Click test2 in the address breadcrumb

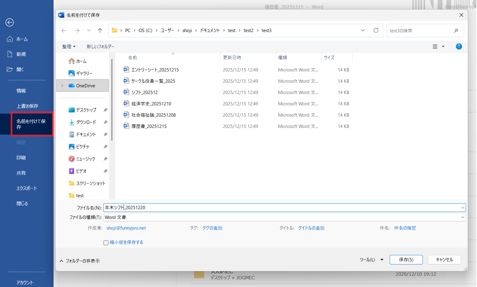coord(249,31)
